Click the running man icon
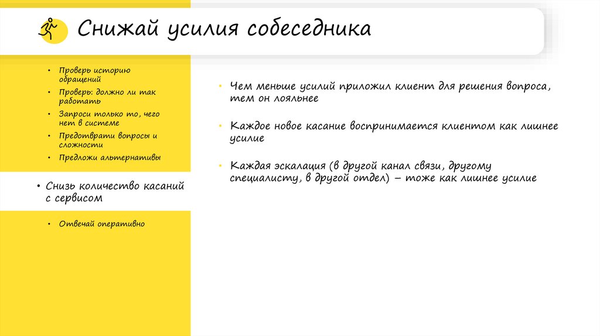This screenshot has width=600, height=336. [52, 30]
